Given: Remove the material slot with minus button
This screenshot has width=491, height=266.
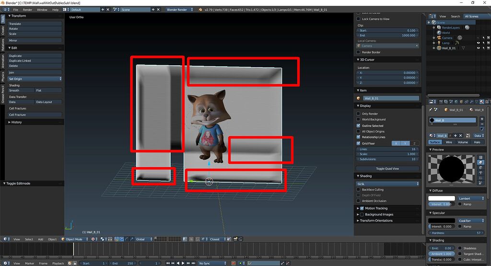Looking at the screenshot, I should (482, 124).
